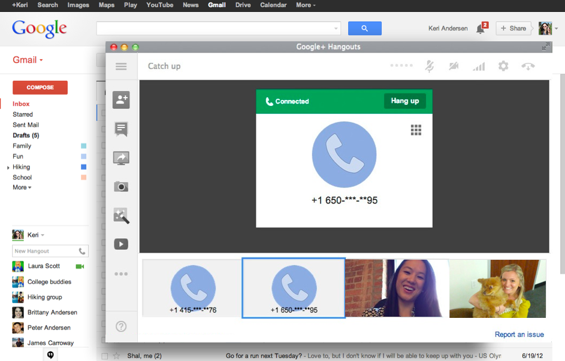Image resolution: width=565 pixels, height=361 pixels.
Task: Start screenshare from the sidebar
Action: (121, 158)
